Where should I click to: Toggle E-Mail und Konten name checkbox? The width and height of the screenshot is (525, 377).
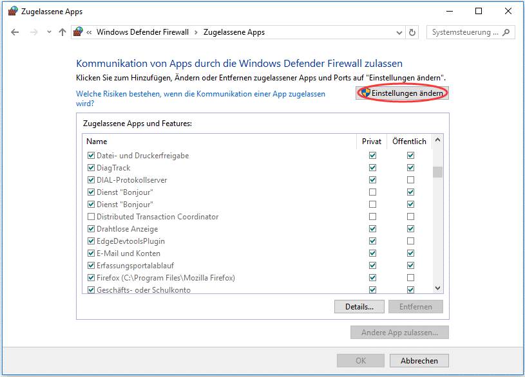(91, 253)
